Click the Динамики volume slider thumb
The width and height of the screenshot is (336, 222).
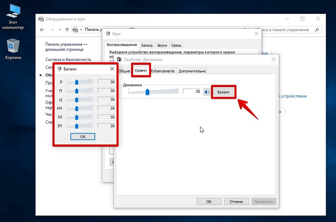click(x=147, y=92)
